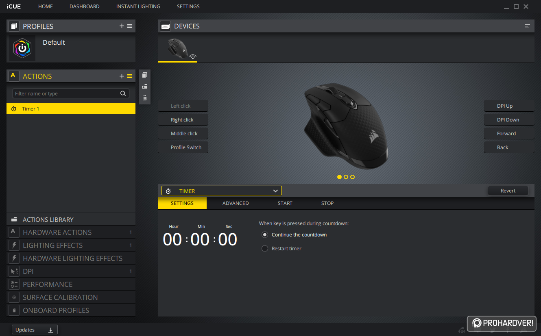Click the Updates download button
The width and height of the screenshot is (541, 336).
(35, 330)
